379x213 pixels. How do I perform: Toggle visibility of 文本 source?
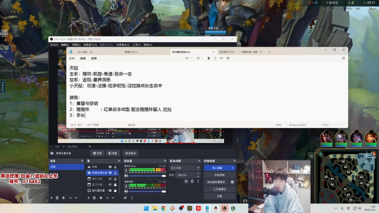110,167
